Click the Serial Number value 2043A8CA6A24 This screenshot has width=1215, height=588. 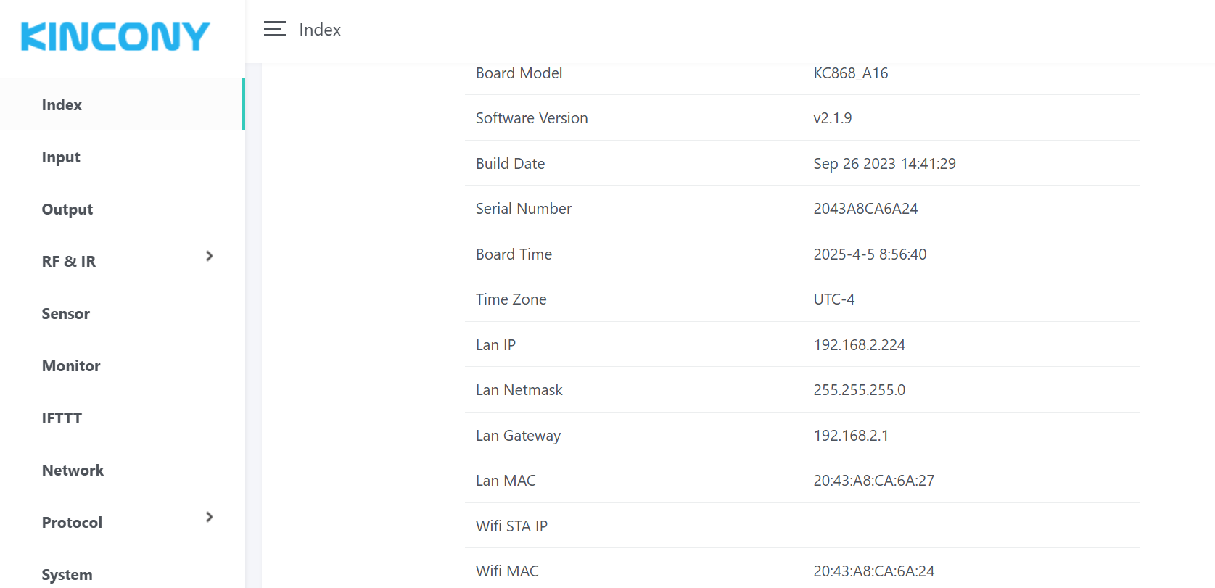coord(865,209)
